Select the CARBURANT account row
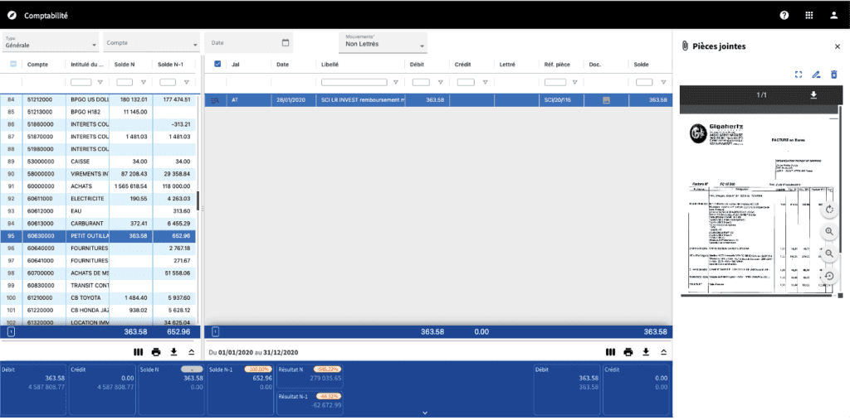The height and width of the screenshot is (420, 850). coord(100,224)
